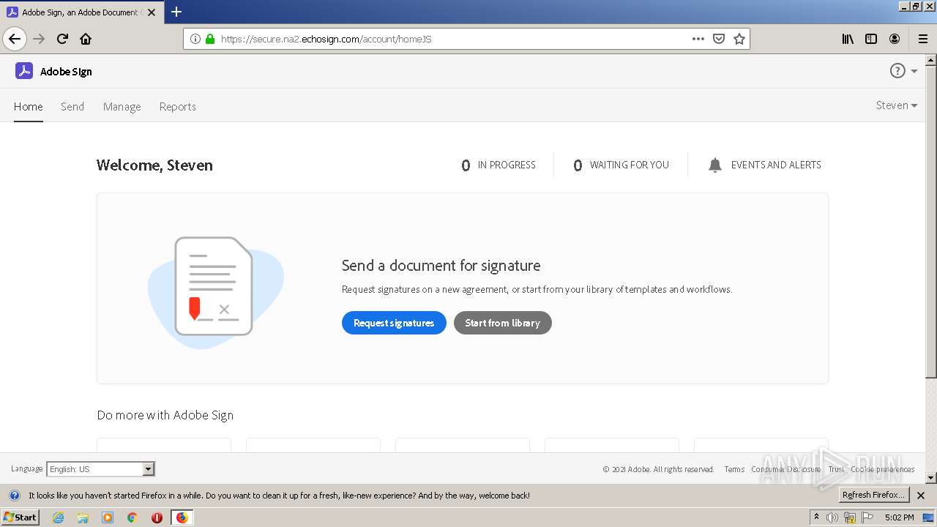Click the Firefox taskbar icon
937x527 pixels.
182,517
